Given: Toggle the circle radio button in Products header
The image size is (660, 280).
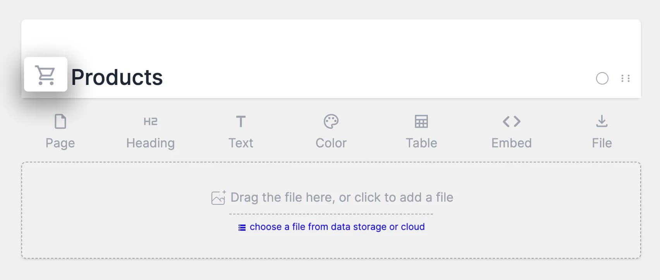Looking at the screenshot, I should [602, 78].
